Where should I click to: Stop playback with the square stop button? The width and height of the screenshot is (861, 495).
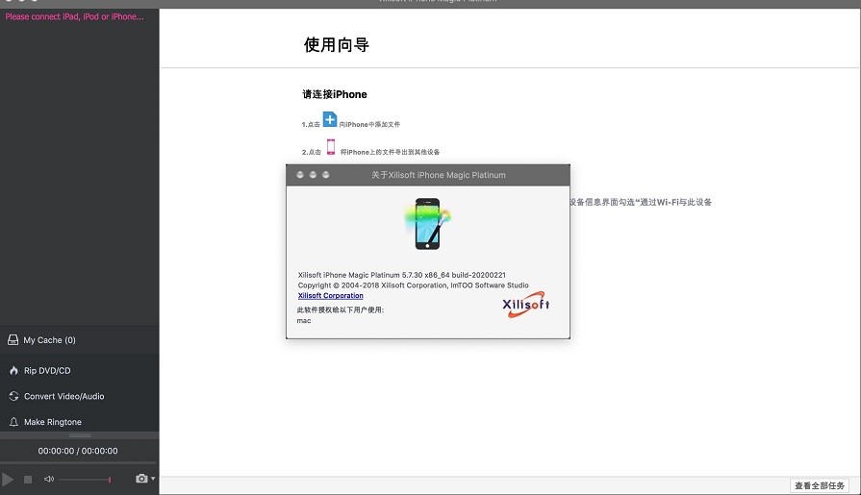point(28,480)
